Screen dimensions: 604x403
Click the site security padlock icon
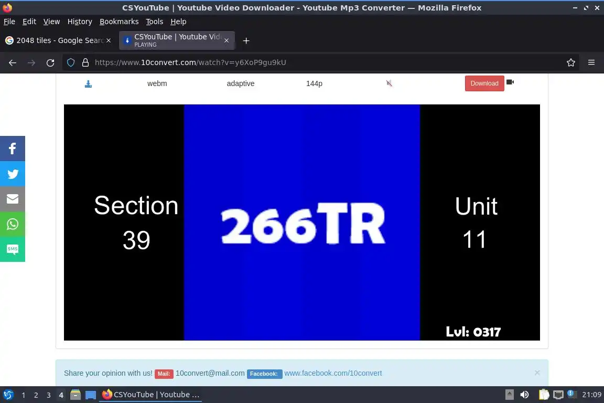click(x=85, y=62)
